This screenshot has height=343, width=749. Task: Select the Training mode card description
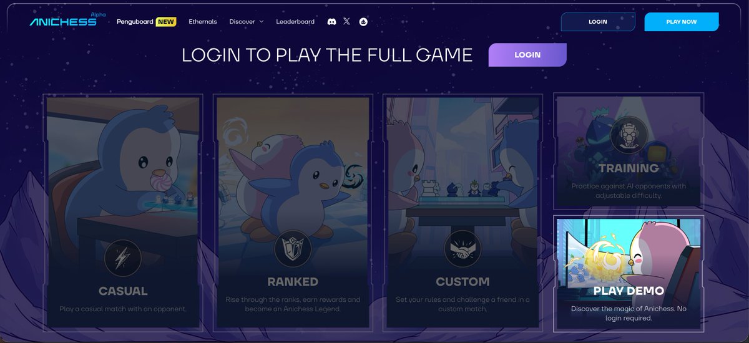coord(629,190)
